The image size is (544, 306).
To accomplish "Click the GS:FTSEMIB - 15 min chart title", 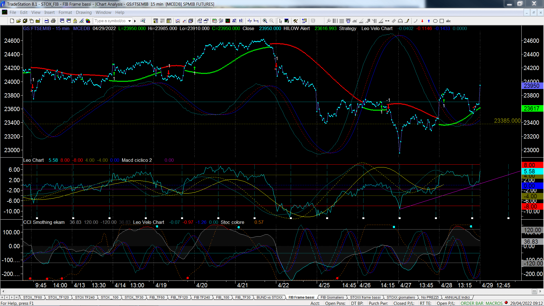I will click(46, 29).
